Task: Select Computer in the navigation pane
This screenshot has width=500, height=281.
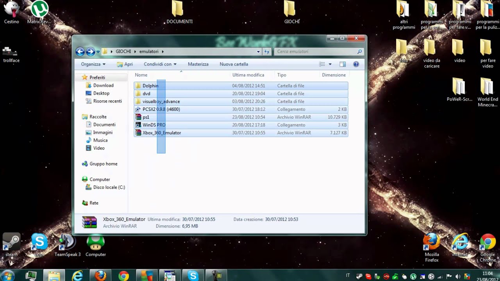Action: 100,180
